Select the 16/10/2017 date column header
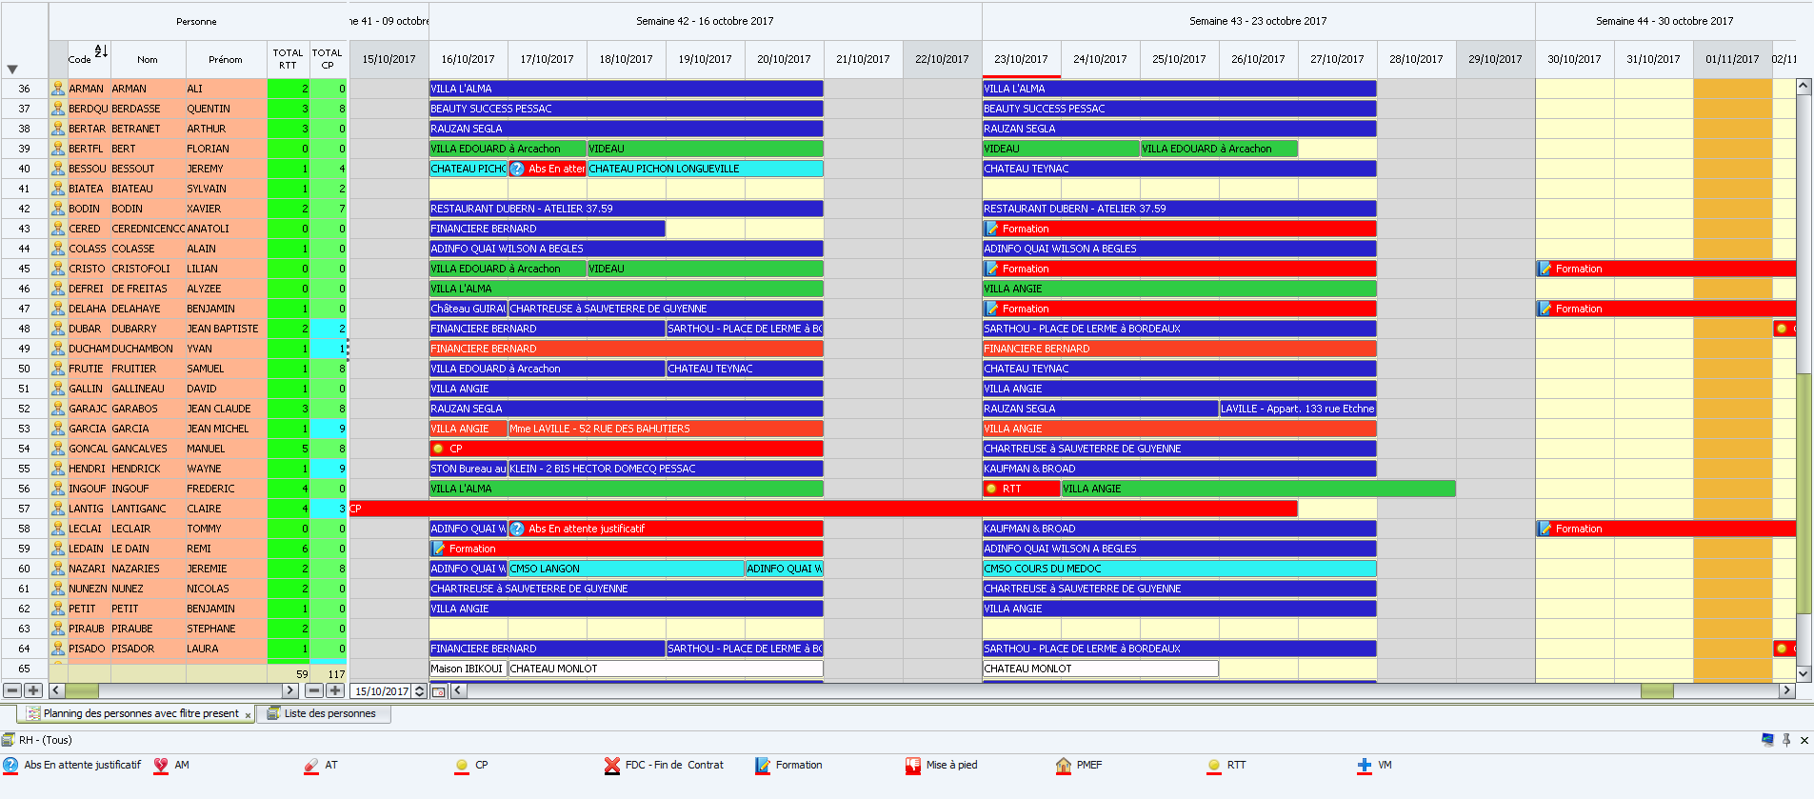Image resolution: width=1814 pixels, height=799 pixels. coord(468,59)
